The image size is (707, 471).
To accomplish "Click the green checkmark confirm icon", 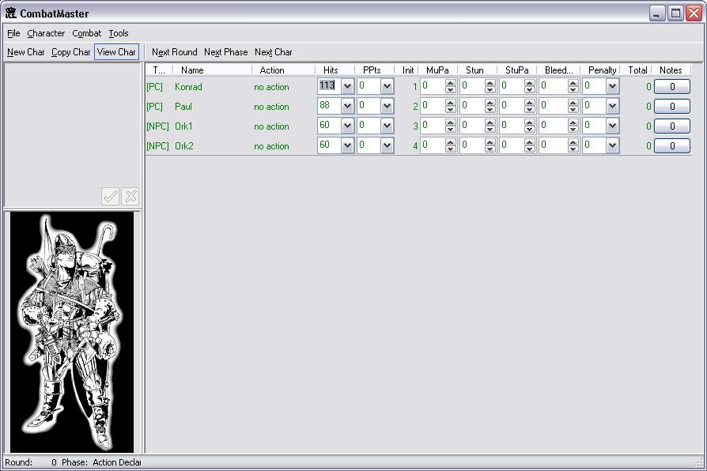I will pos(111,197).
